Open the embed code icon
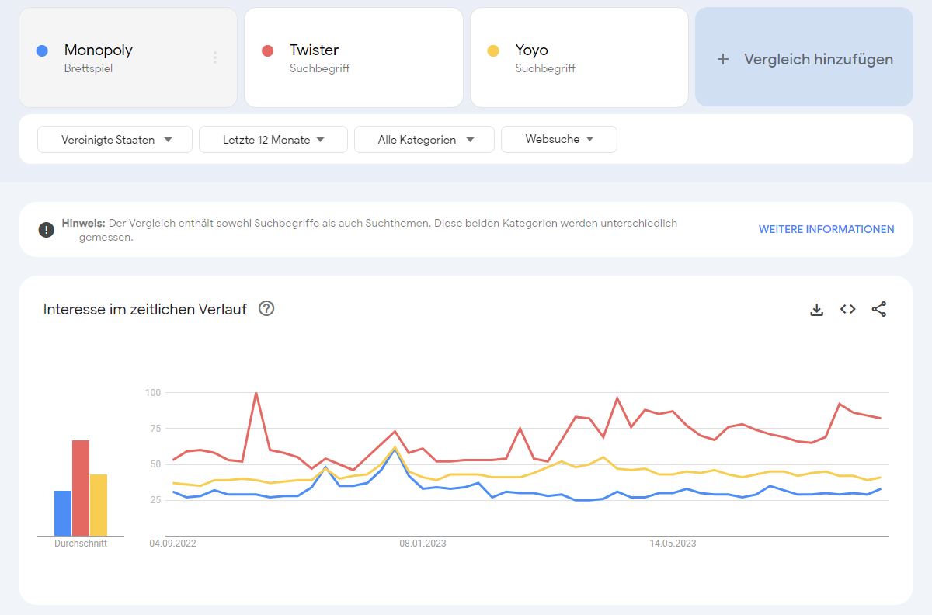The image size is (932, 615). (x=847, y=309)
